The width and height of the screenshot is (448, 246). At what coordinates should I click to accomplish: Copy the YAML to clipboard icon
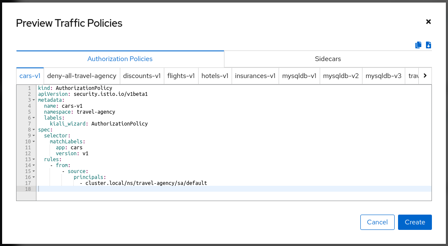pos(418,45)
